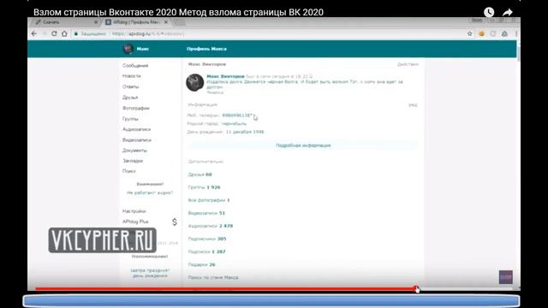
Task: Open Видеозаписи in the left menu
Action: point(137,140)
